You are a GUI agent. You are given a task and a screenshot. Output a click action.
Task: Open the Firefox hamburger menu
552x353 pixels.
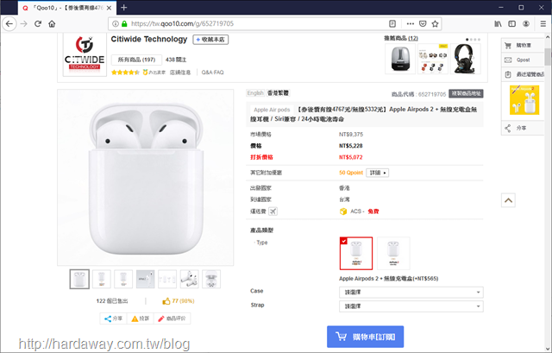coord(543,23)
